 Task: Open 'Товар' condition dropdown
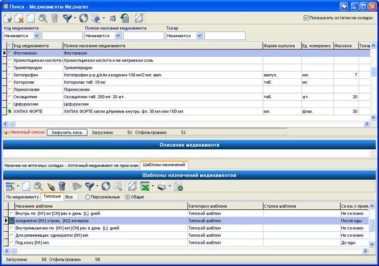coord(199,36)
